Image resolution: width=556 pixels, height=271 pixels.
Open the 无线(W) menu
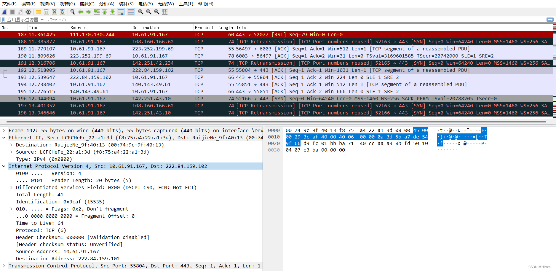[x=166, y=4]
